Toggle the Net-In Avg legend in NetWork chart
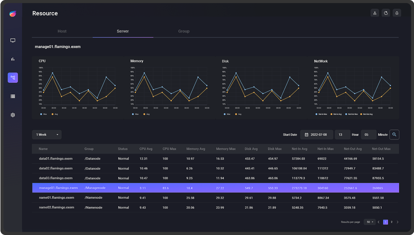The height and width of the screenshot is (235, 414). (336, 114)
